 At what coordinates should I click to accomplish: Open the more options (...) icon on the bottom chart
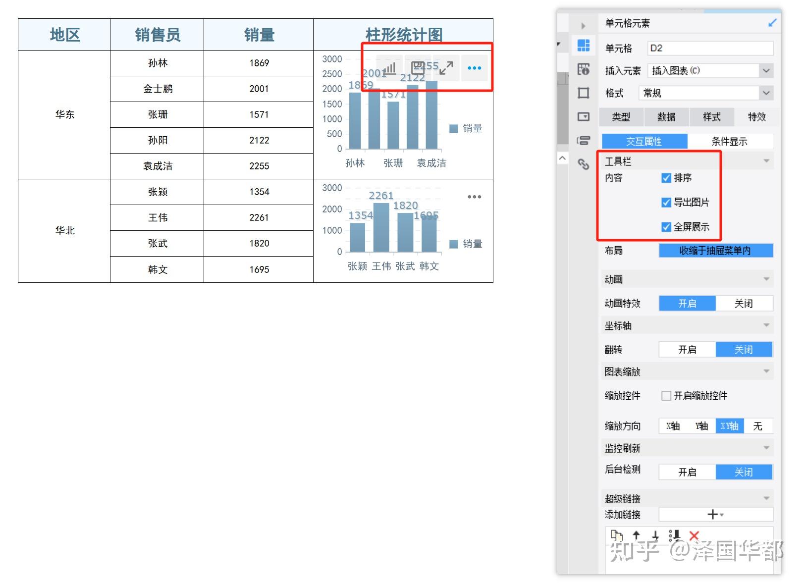click(474, 197)
